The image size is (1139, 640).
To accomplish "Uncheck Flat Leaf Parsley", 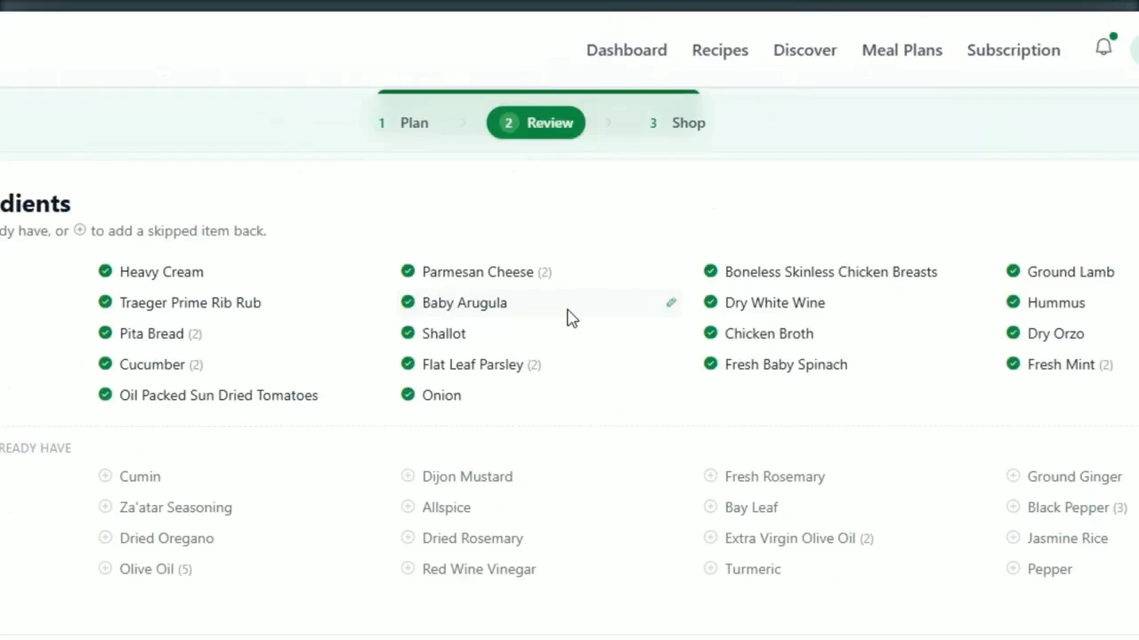I will (408, 364).
